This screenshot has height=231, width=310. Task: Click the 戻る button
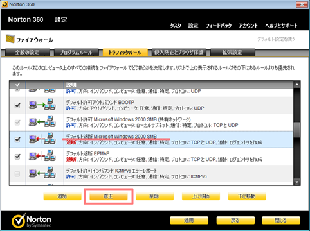[x=235, y=220]
